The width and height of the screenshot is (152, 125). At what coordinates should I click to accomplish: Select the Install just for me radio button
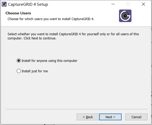click(x=19, y=71)
